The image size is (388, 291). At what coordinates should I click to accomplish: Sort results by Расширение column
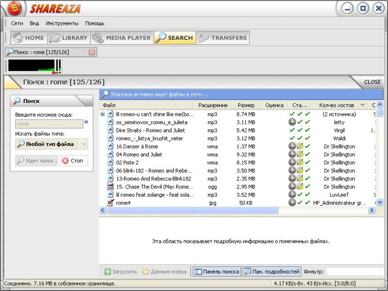coord(213,105)
